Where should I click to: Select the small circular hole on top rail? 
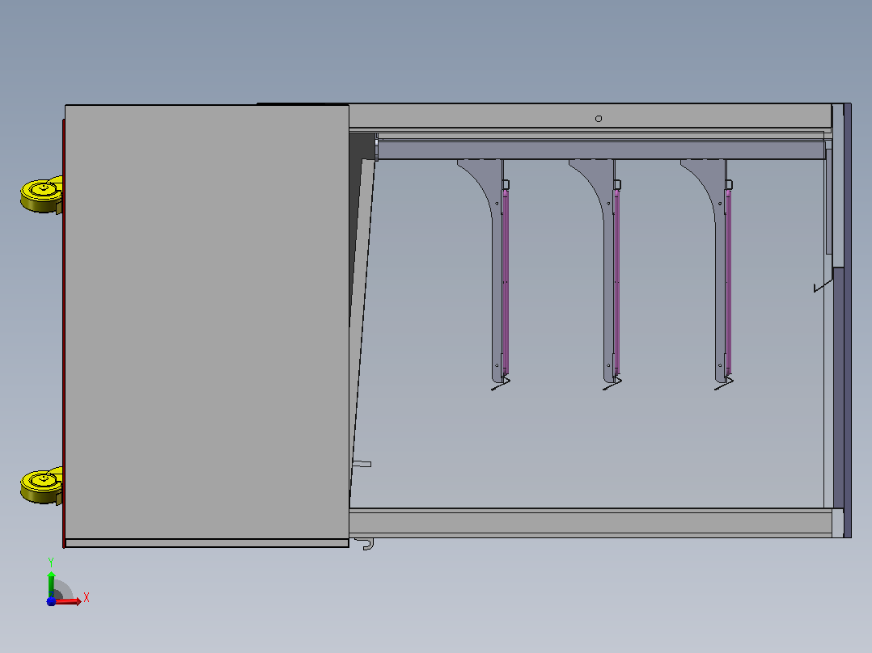pos(599,118)
